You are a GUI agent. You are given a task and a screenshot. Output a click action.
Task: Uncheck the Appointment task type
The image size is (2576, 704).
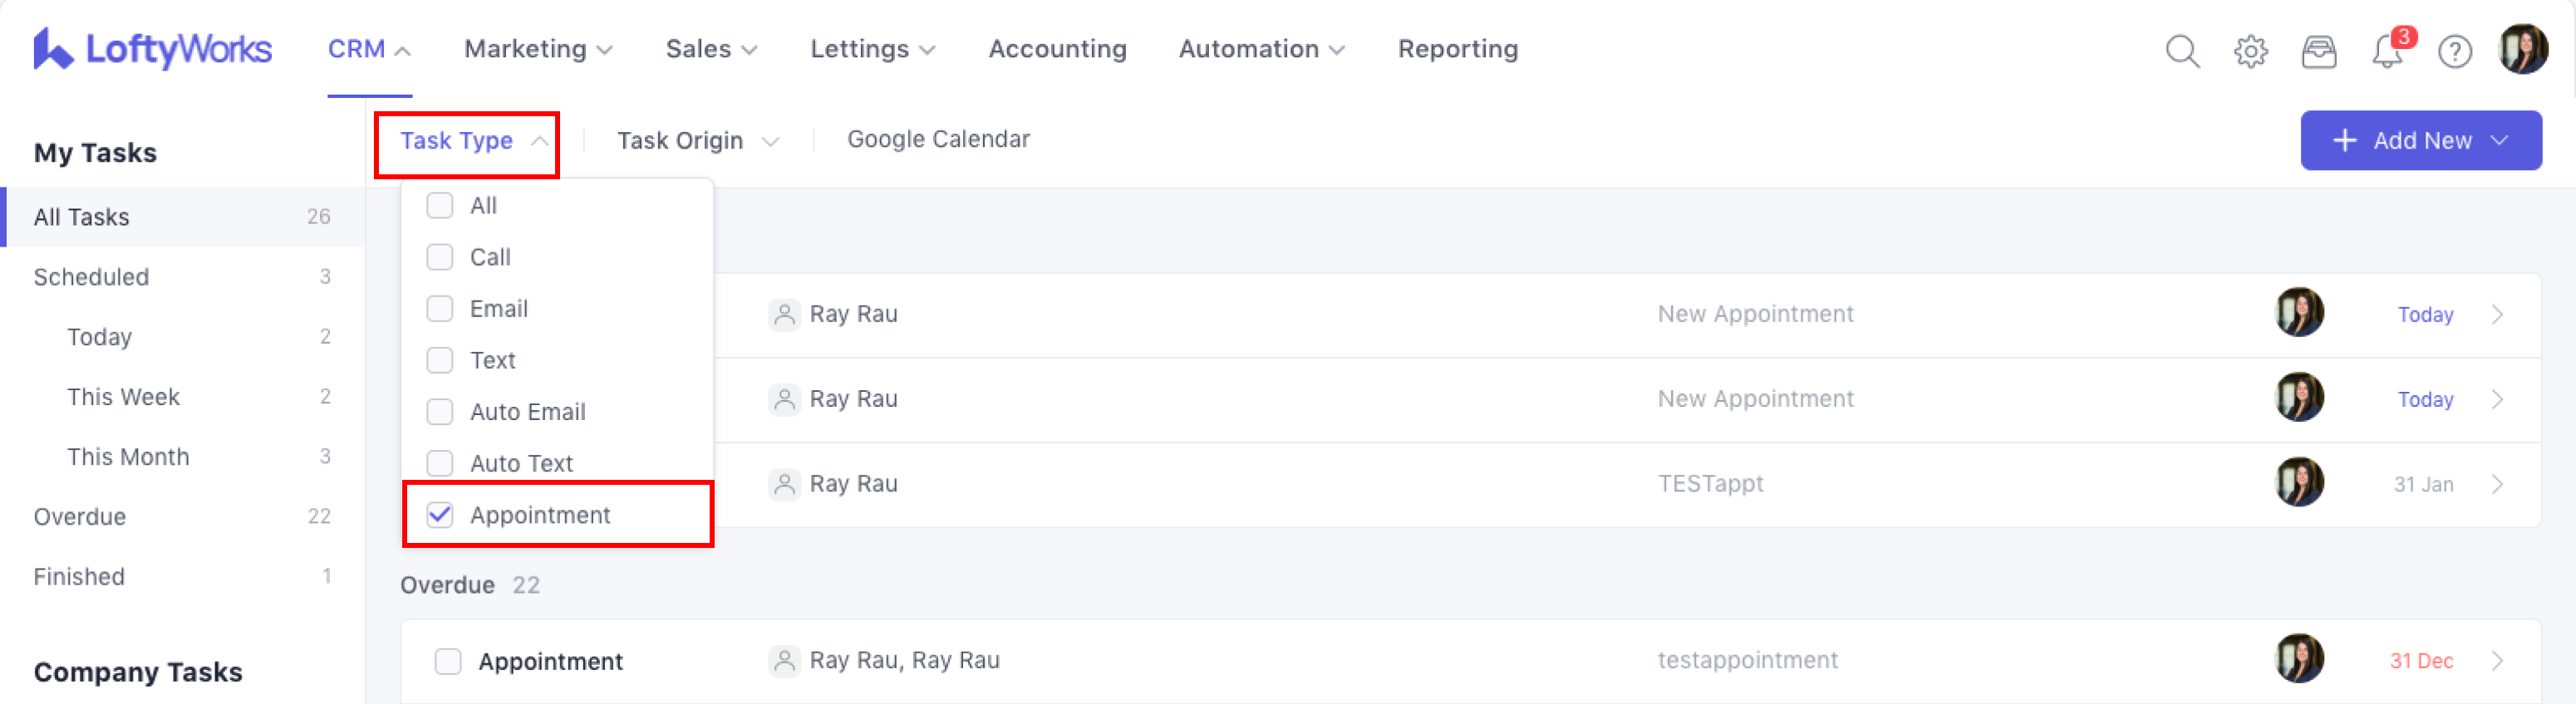pyautogui.click(x=440, y=516)
